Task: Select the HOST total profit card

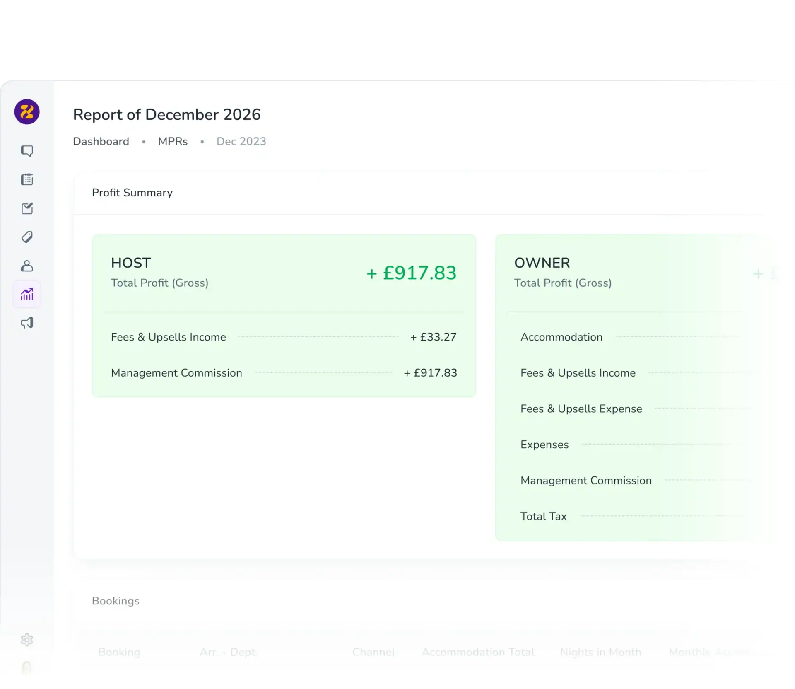Action: [284, 316]
